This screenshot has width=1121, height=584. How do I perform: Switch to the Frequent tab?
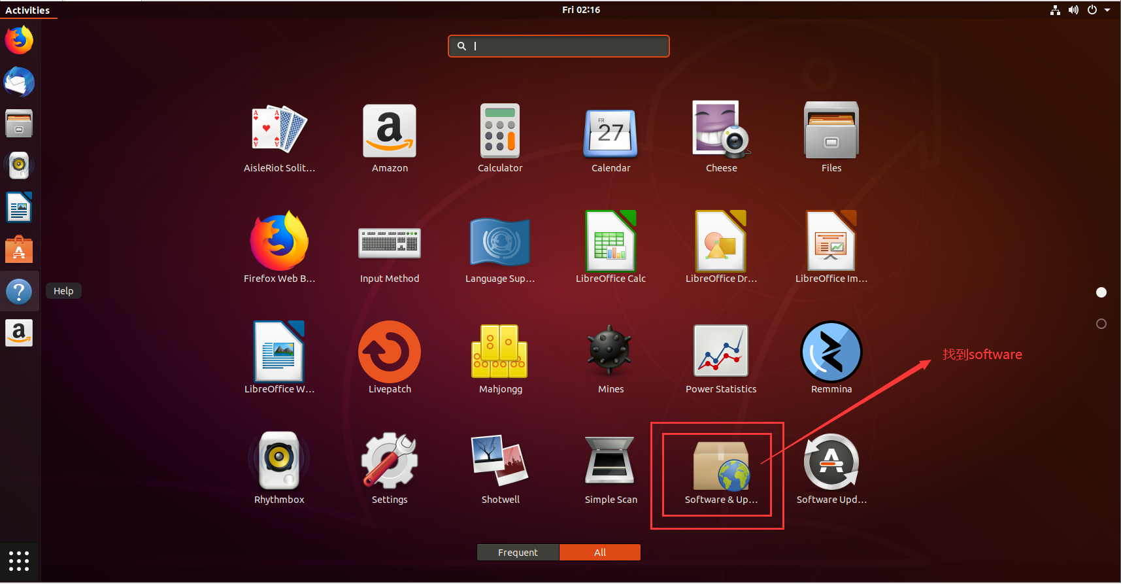coord(518,553)
